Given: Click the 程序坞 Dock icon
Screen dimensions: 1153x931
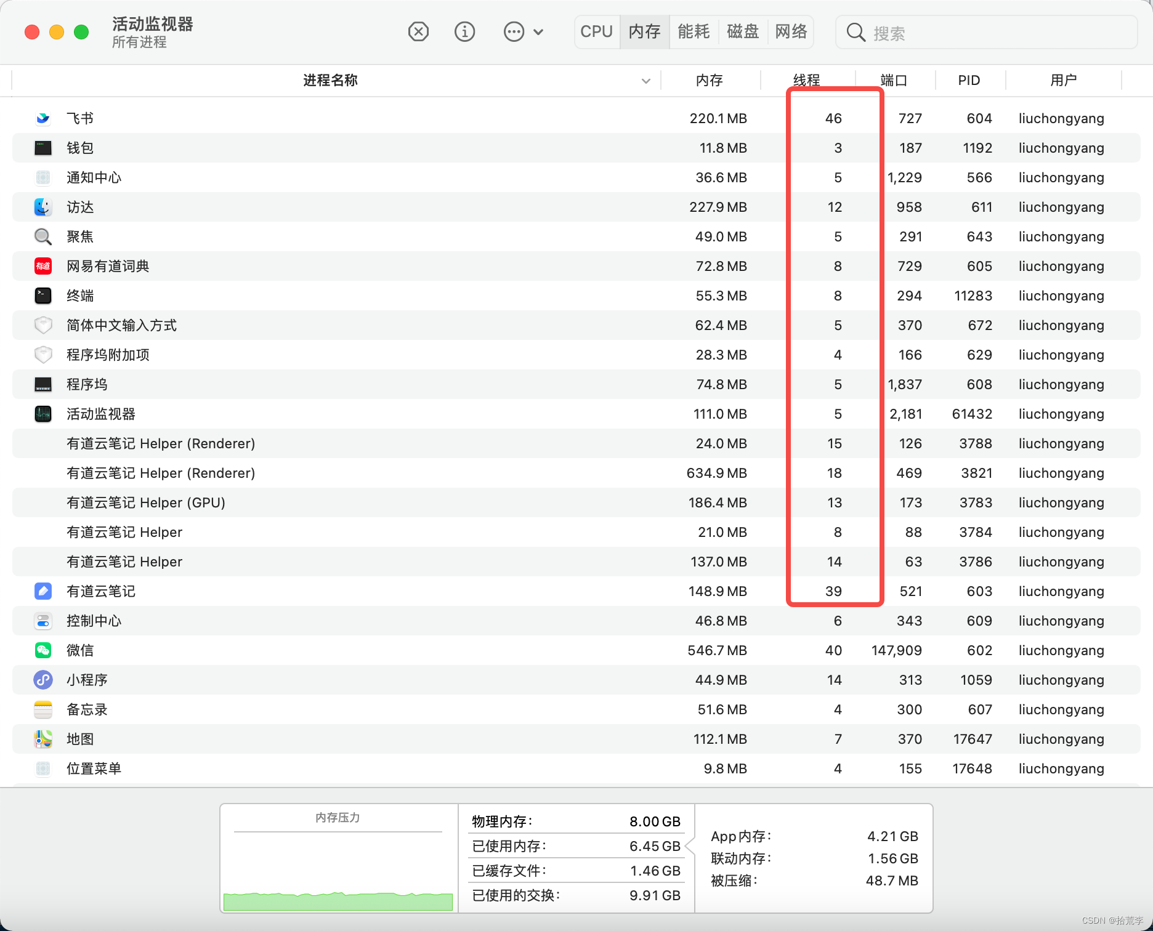Looking at the screenshot, I should point(43,384).
